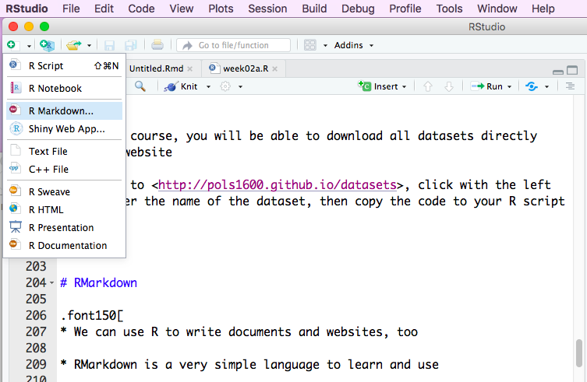Choose R Script from the new file menu
The width and height of the screenshot is (587, 382).
[65, 66]
